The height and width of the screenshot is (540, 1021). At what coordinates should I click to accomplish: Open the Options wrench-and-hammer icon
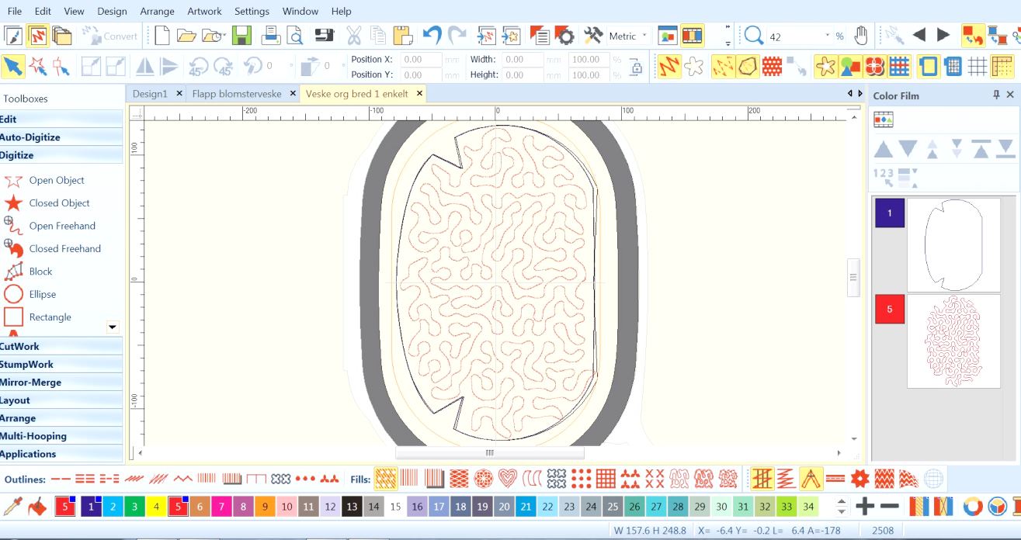[593, 36]
